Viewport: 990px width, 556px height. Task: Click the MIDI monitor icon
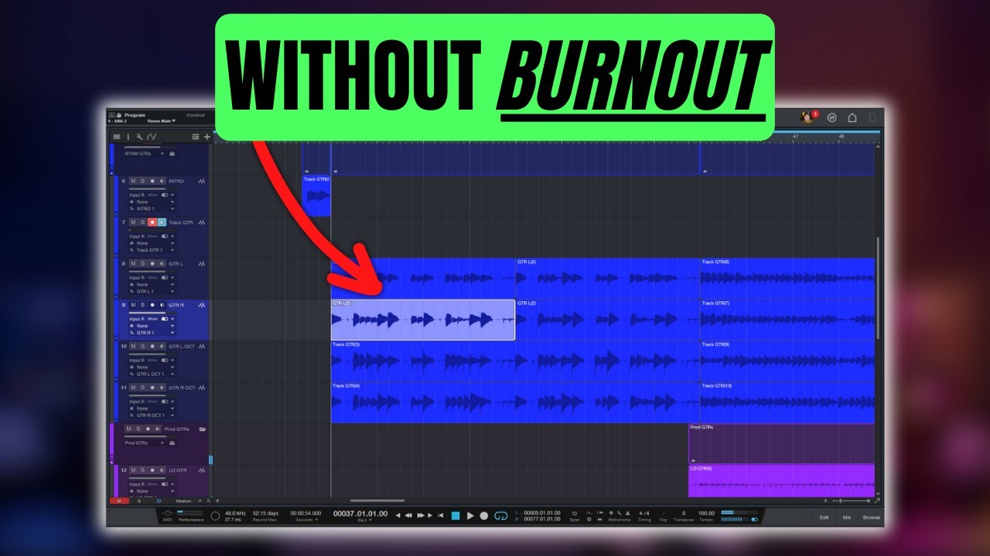168,513
